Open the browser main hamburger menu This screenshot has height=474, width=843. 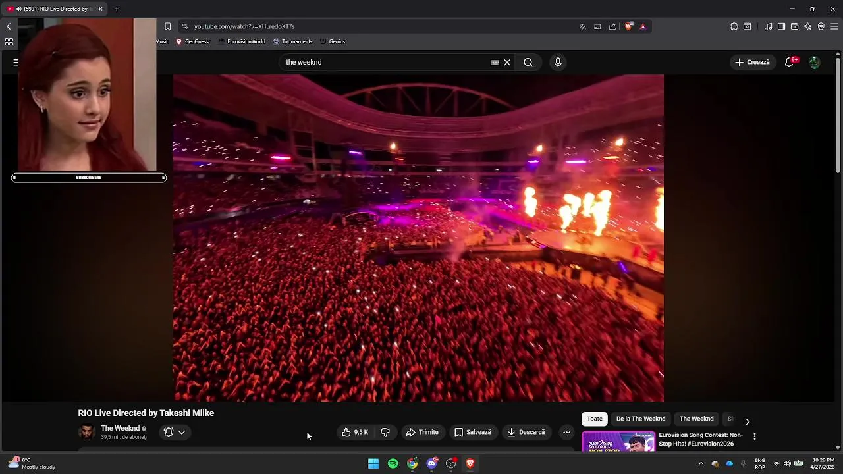834,26
